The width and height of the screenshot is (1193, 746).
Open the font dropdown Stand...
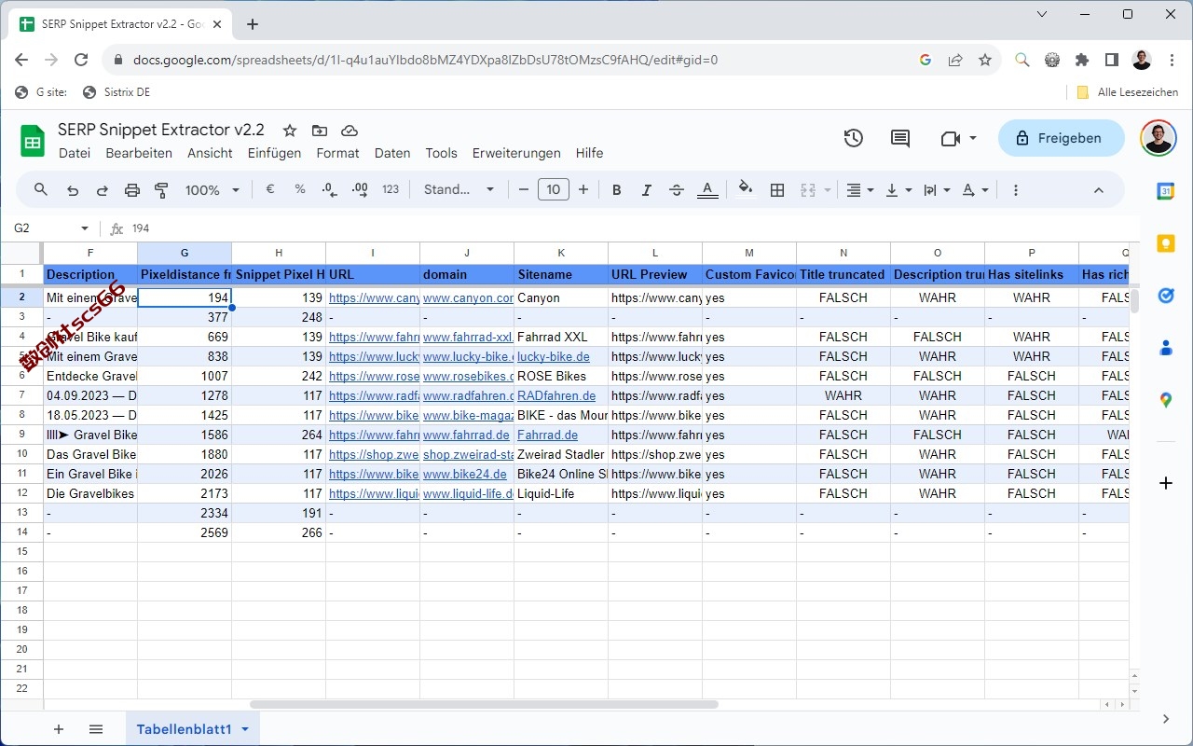click(x=459, y=189)
